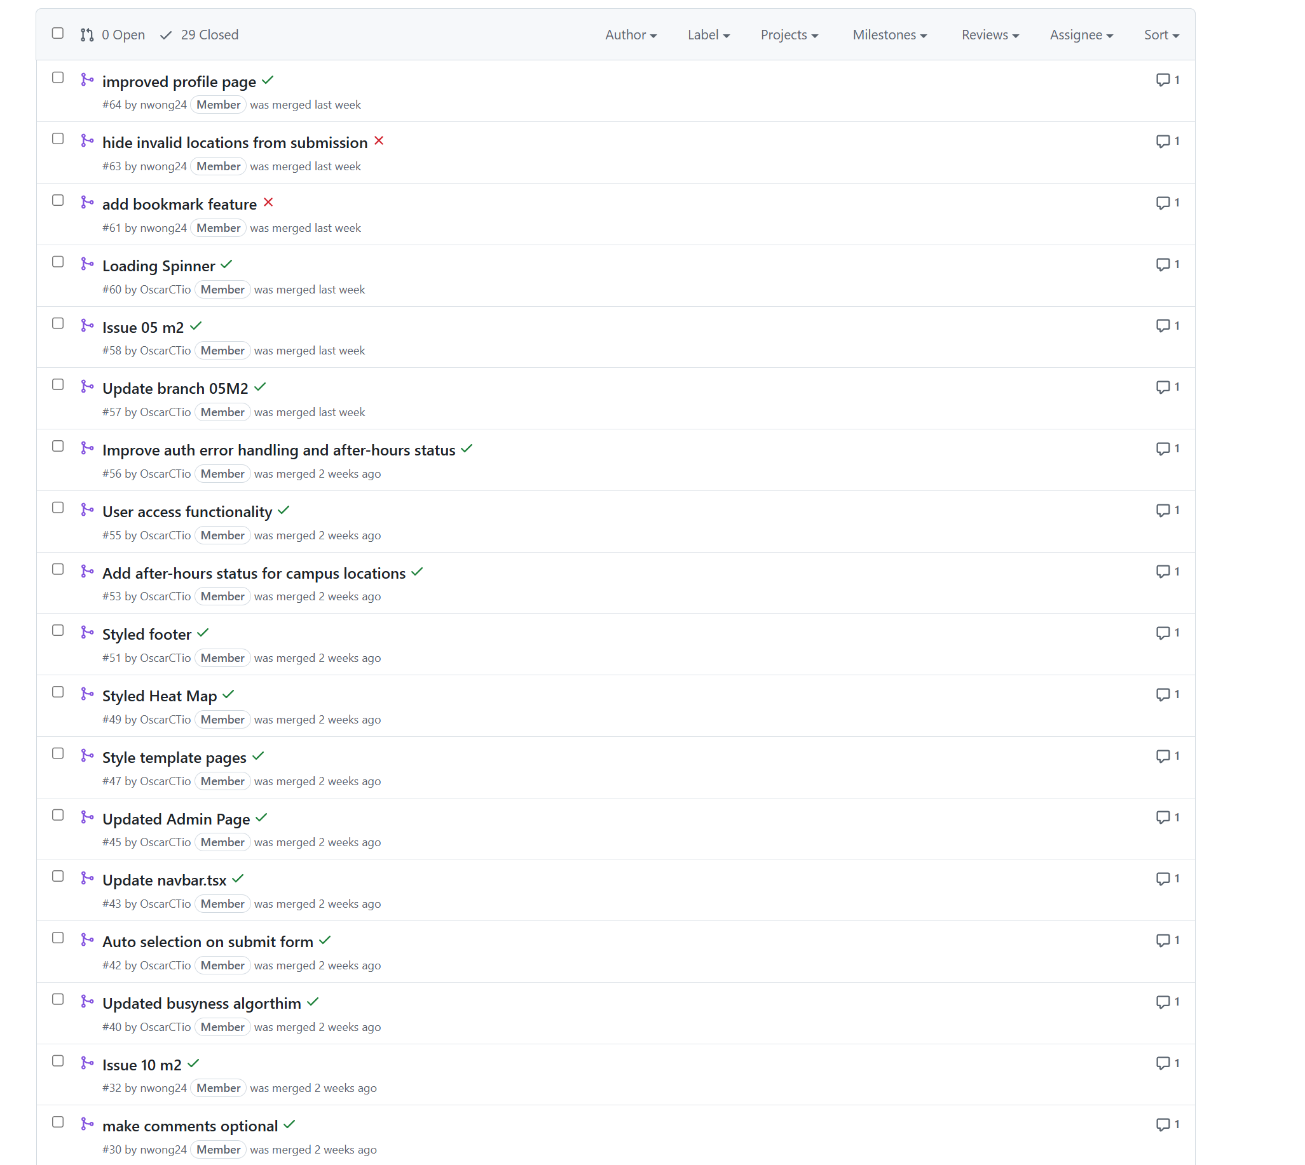This screenshot has width=1305, height=1165.
Task: Click check status beside Updated busyness algorthim
Action: coord(313,1002)
